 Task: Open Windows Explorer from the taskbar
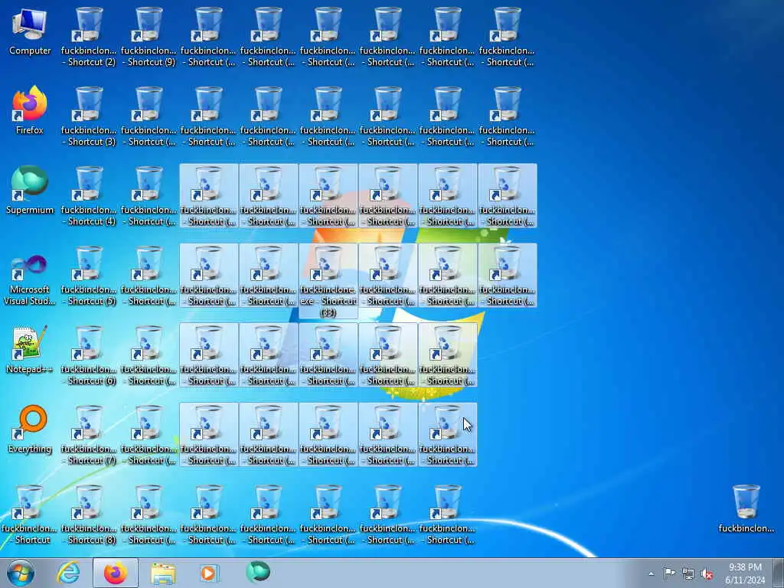[163, 573]
